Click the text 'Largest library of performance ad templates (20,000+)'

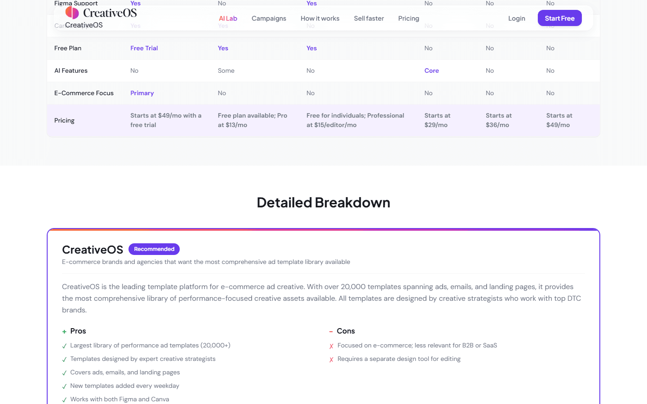[150, 345]
